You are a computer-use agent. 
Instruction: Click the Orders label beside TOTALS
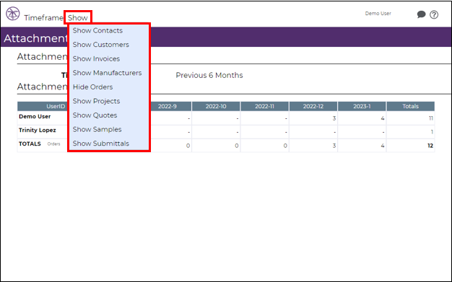(53, 144)
